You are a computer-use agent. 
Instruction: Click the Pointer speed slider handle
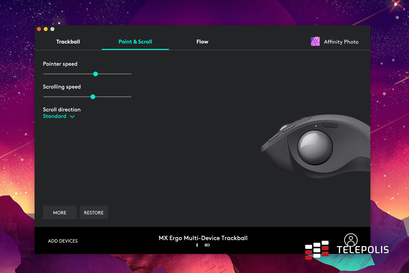pyautogui.click(x=95, y=74)
